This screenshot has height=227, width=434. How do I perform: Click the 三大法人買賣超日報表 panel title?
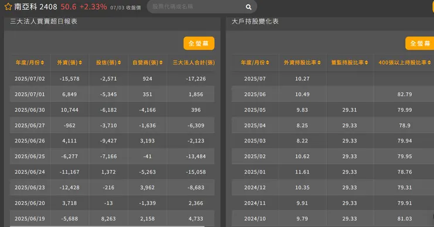(x=44, y=21)
